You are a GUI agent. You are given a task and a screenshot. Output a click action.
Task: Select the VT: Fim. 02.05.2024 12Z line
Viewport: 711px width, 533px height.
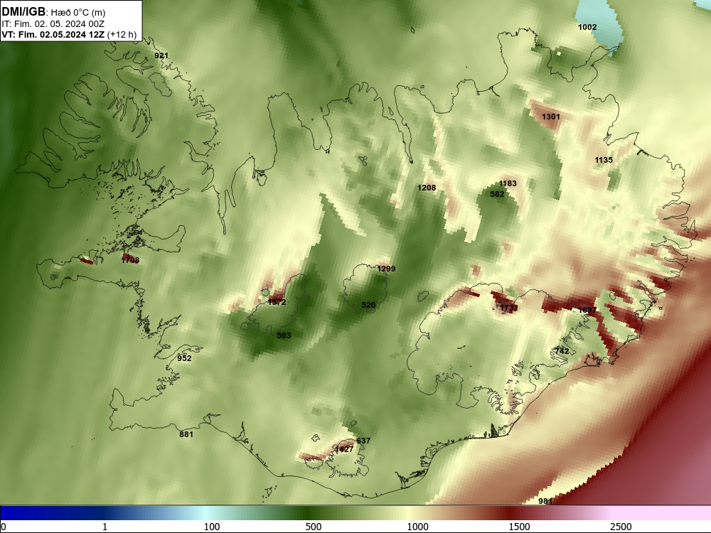[53, 35]
